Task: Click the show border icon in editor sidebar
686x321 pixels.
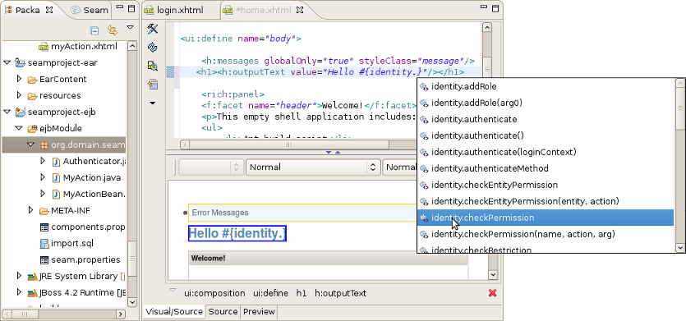Action: point(152,85)
